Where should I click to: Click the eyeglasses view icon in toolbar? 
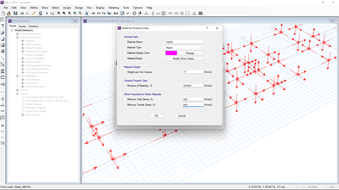pyautogui.click(x=116, y=14)
